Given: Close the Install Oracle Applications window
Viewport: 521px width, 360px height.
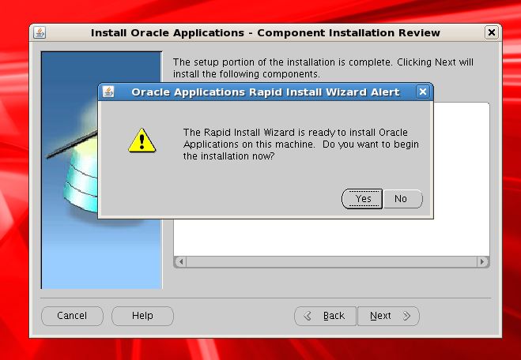Looking at the screenshot, I should pos(492,32).
